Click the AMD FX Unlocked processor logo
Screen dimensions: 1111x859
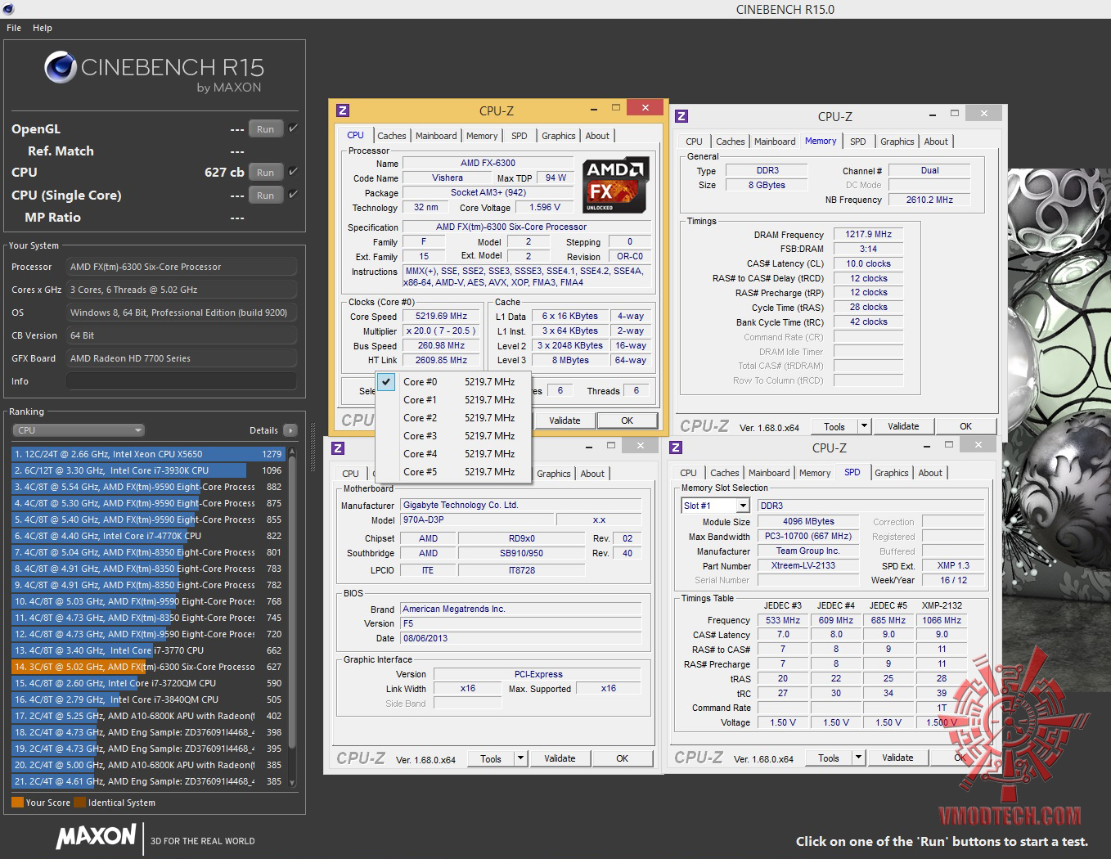(616, 186)
